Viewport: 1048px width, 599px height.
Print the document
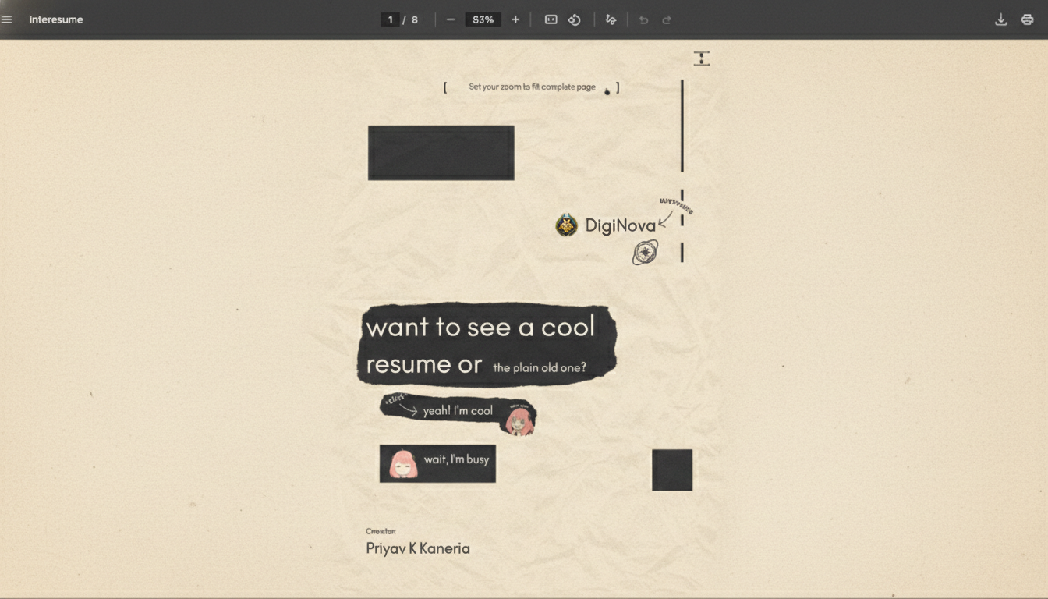tap(1027, 19)
